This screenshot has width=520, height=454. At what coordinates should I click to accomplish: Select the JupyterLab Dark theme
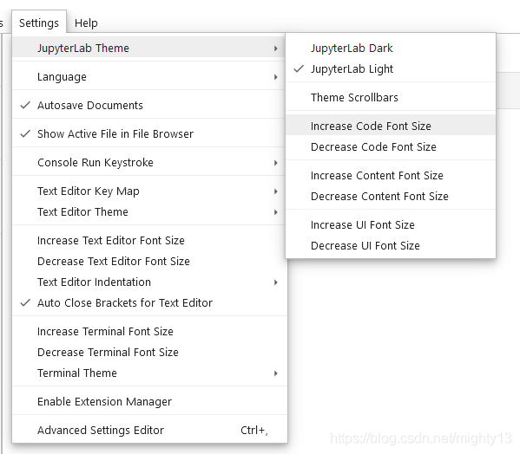391,49
